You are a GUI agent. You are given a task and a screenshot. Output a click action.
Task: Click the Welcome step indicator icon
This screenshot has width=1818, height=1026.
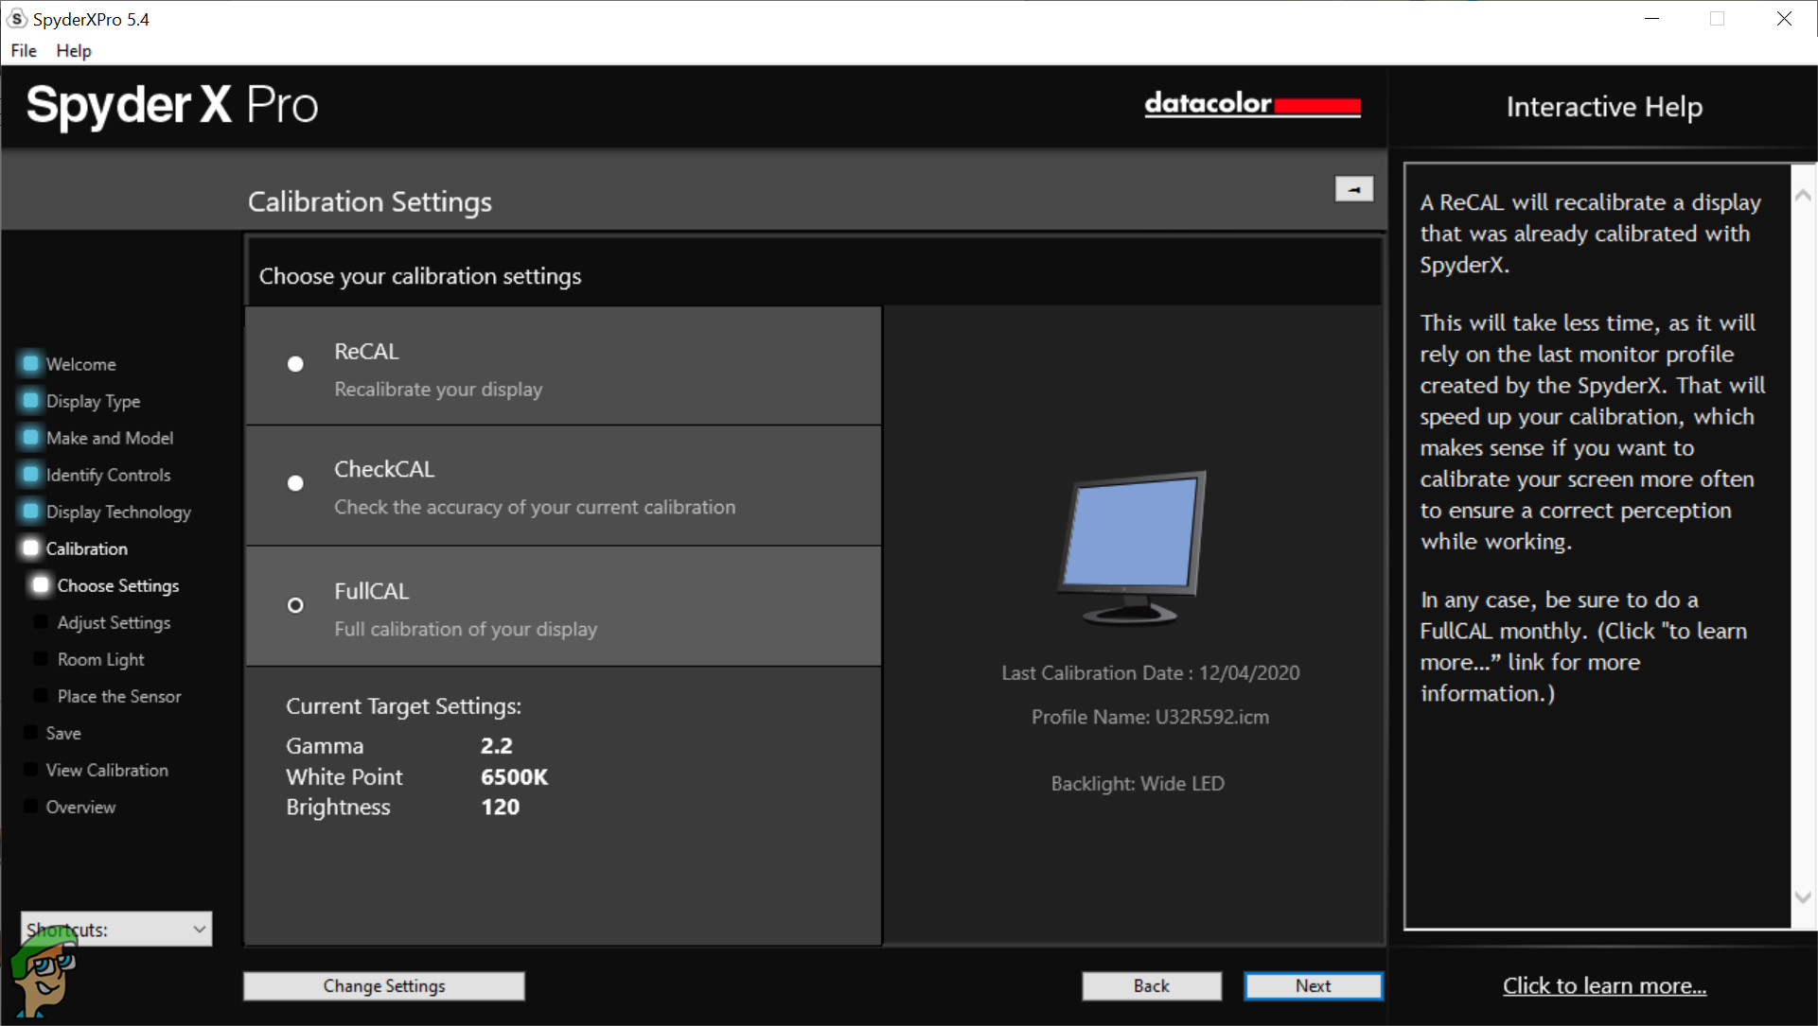(30, 363)
